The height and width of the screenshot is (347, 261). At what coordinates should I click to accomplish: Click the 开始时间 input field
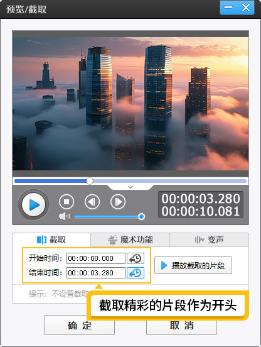click(96, 258)
